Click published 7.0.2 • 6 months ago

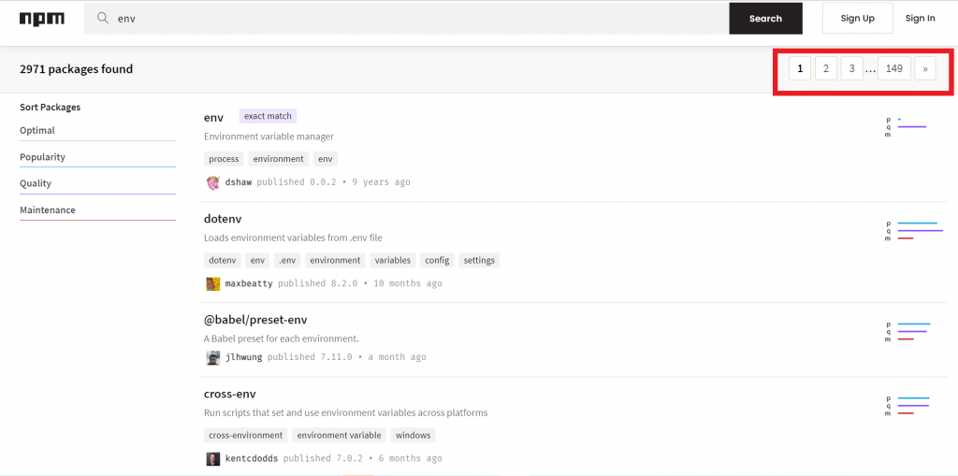[363, 459]
